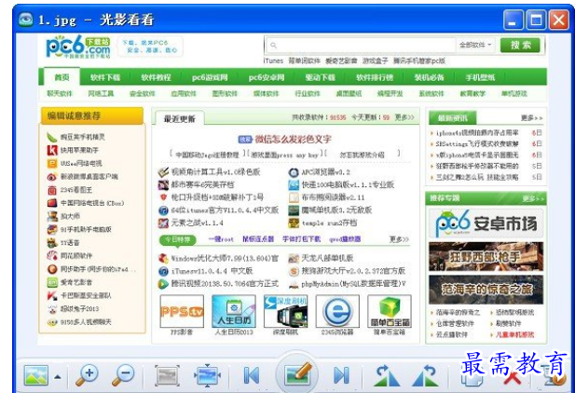575x393 pixels.
Task: Click the PPS影音 thumbnail
Action: click(x=182, y=311)
